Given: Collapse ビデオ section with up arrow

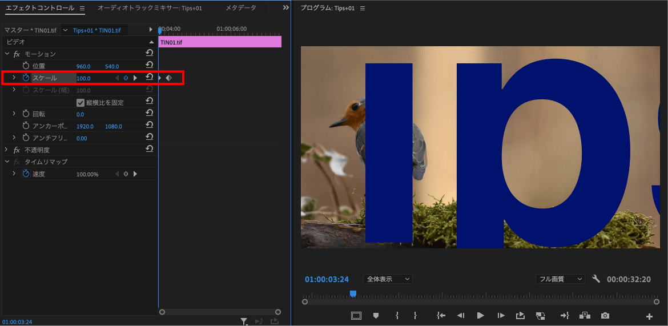Looking at the screenshot, I should tap(151, 42).
